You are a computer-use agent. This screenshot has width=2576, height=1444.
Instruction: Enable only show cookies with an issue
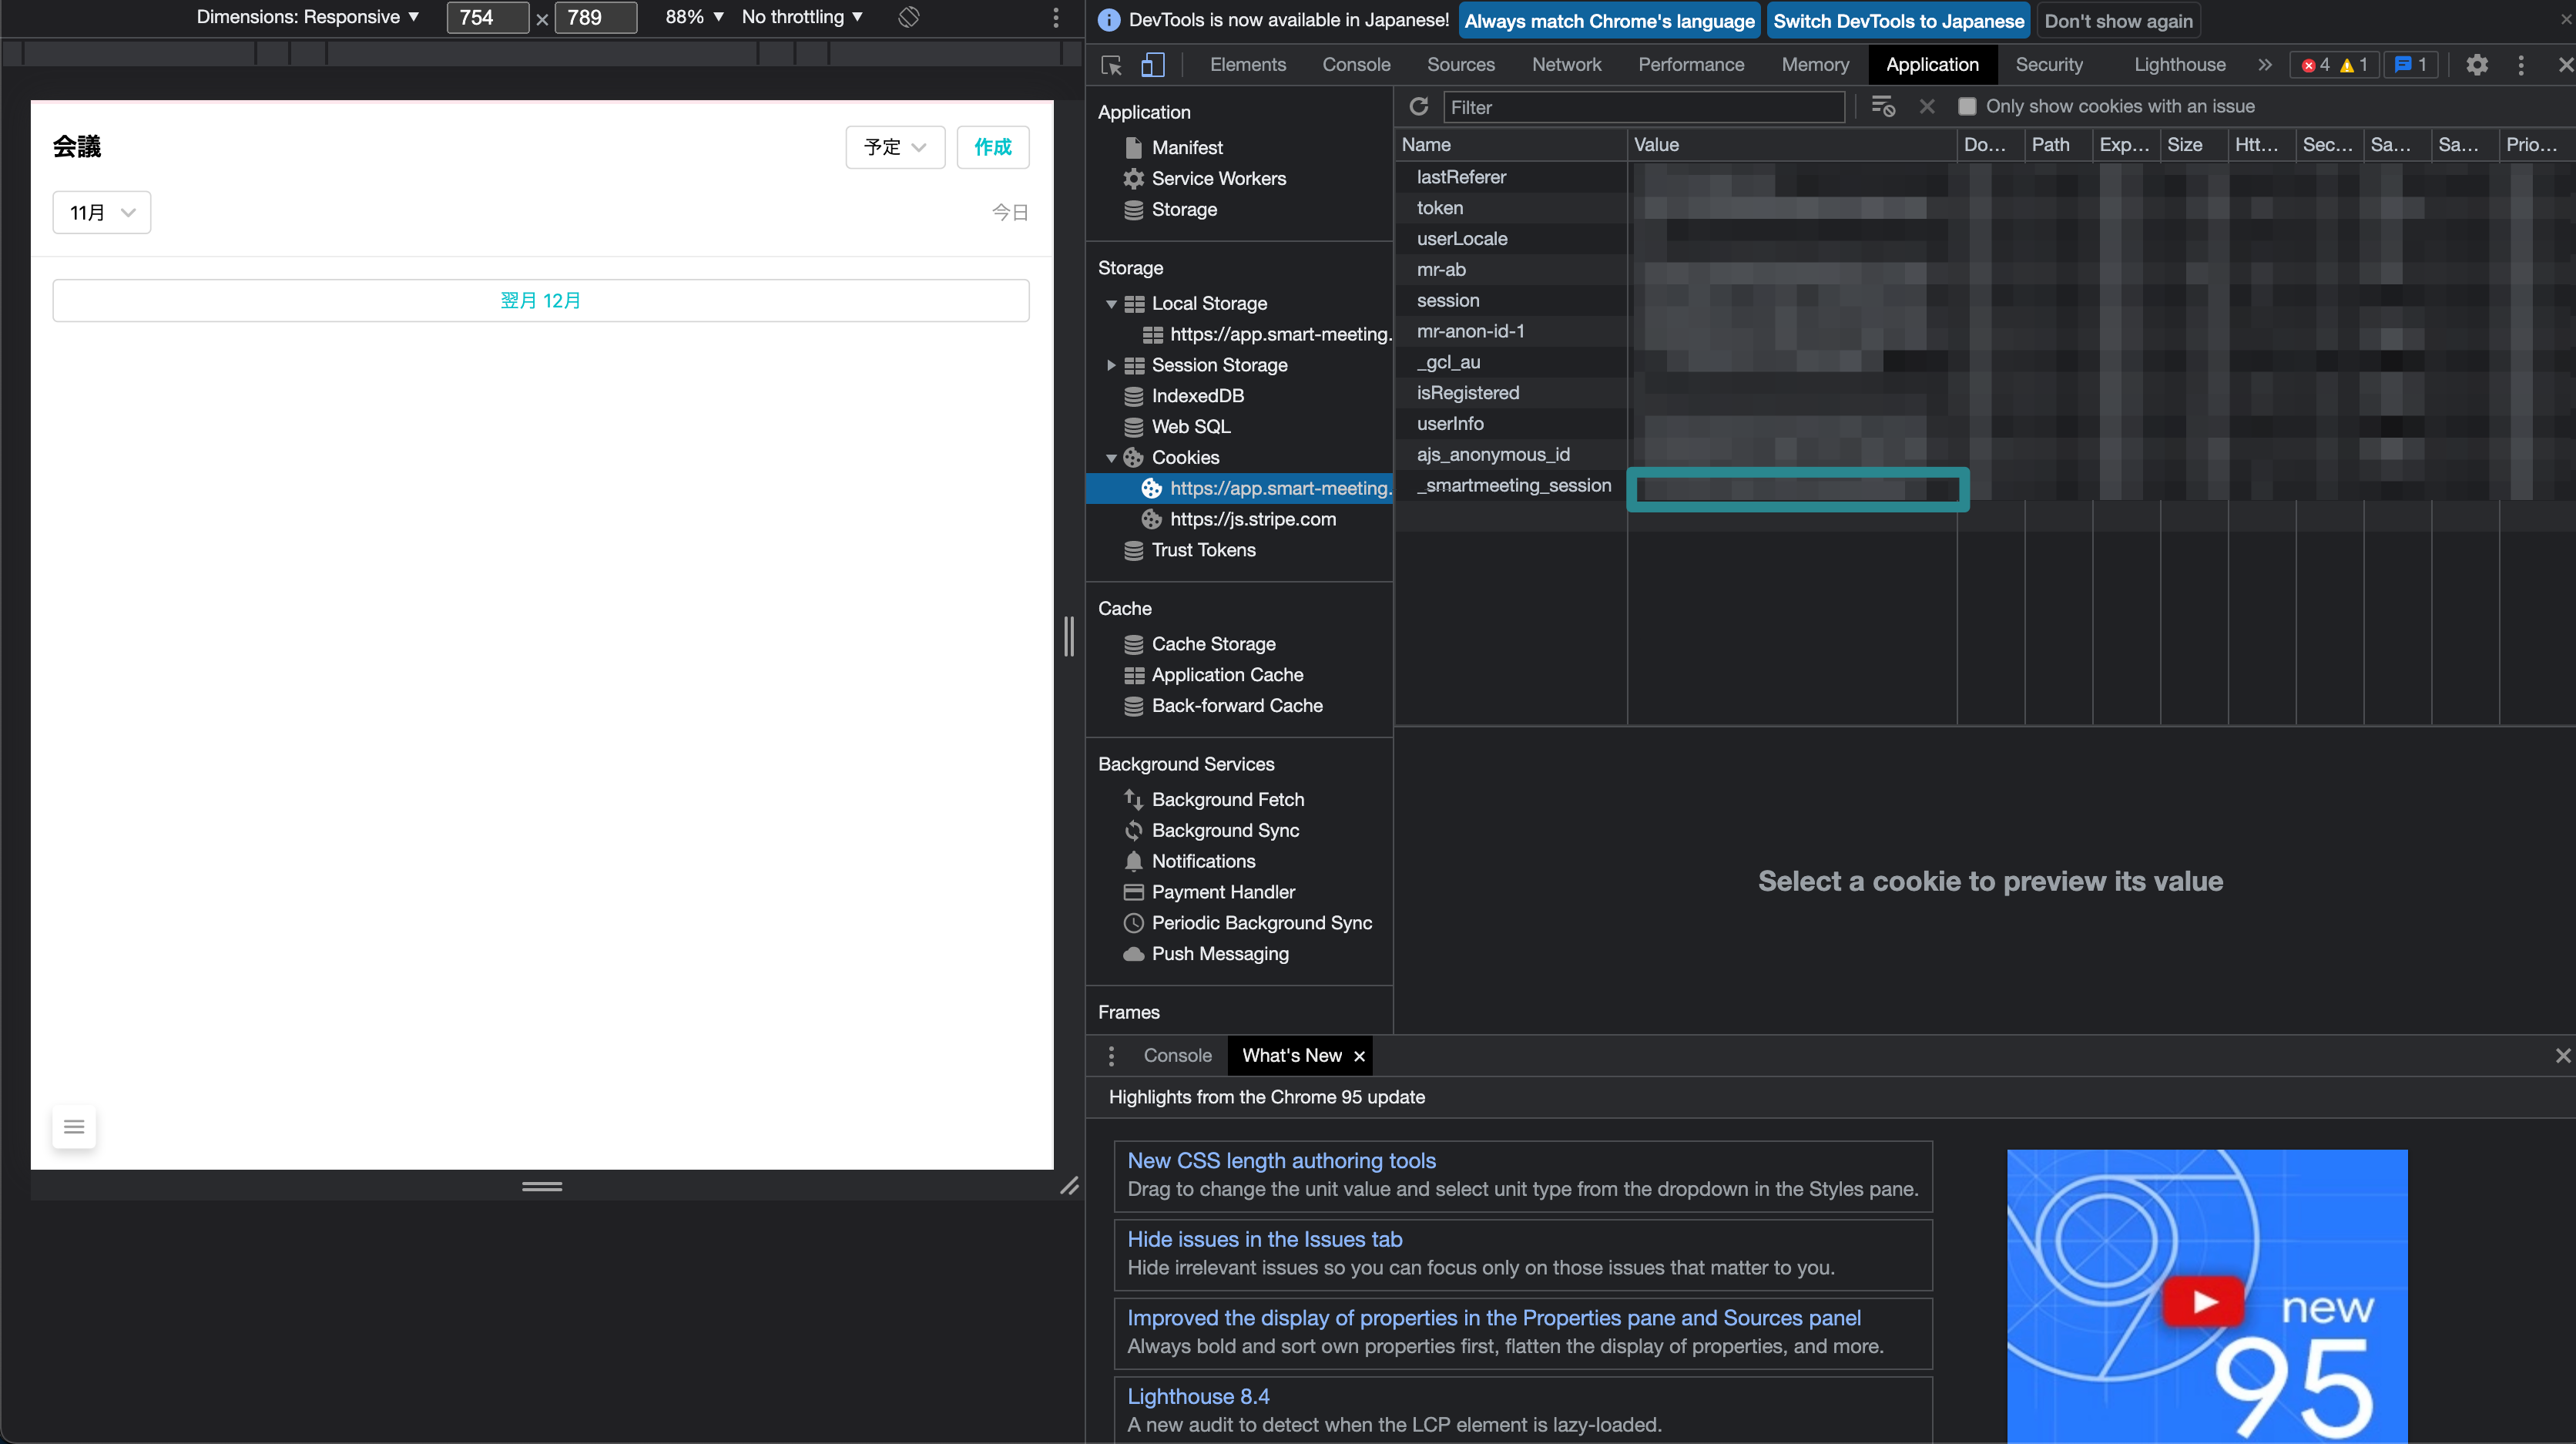[1966, 106]
